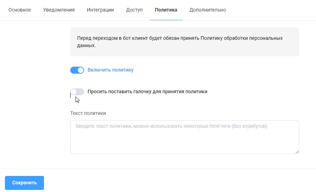
Task: Click the active Политика tab
Action: [x=166, y=10]
